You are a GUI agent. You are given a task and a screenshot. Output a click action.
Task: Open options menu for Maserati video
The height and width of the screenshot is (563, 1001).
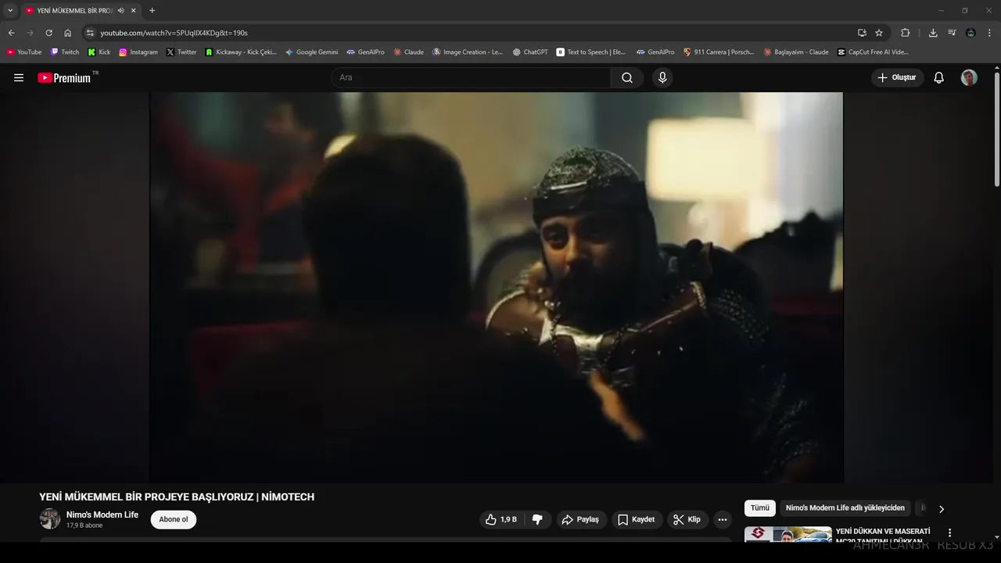(950, 533)
